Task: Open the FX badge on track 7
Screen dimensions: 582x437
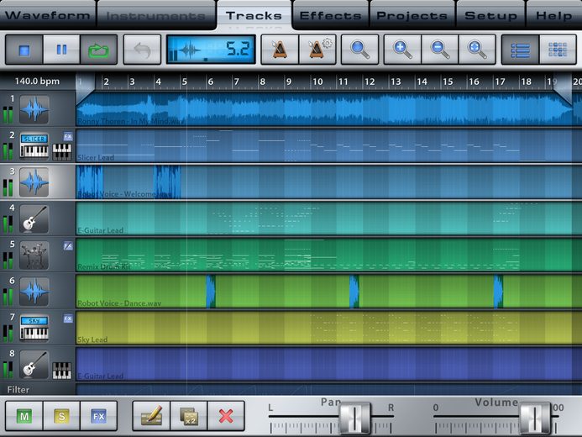Action: coord(67,319)
